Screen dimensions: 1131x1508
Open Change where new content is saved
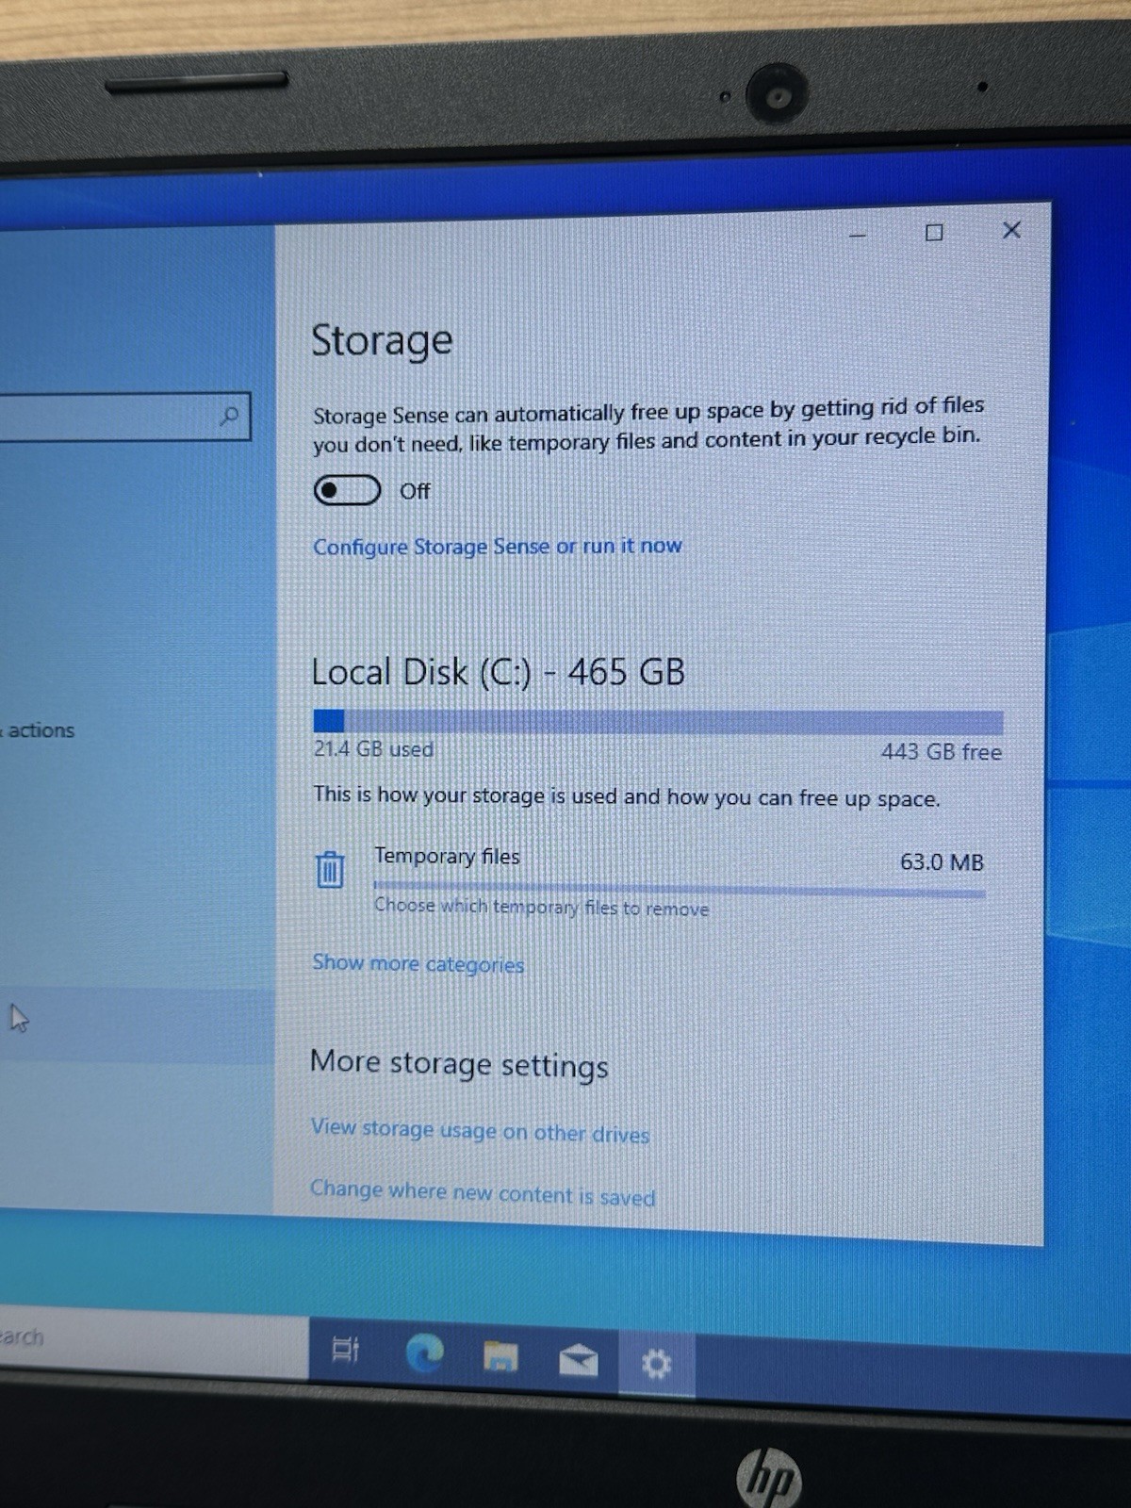click(483, 1192)
